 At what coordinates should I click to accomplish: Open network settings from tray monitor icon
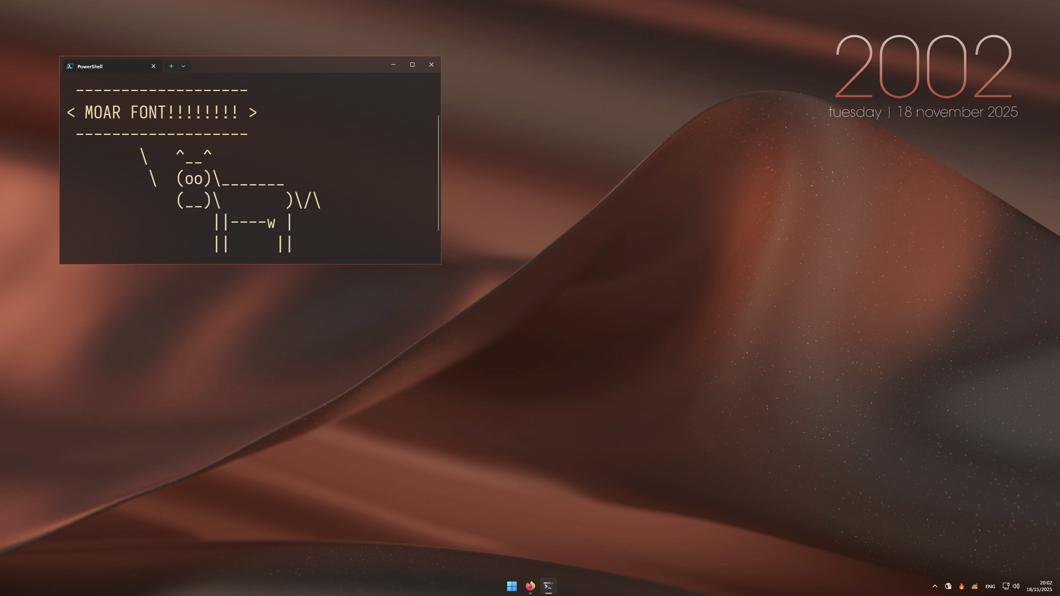pyautogui.click(x=1005, y=586)
